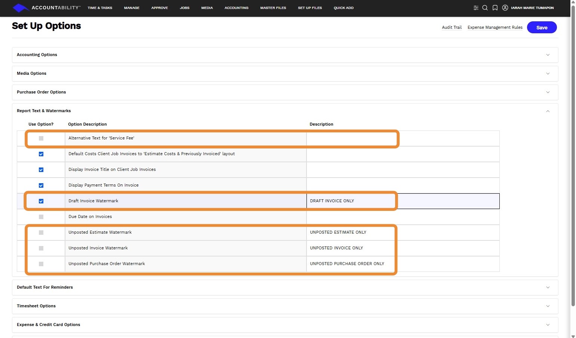Open the bookmarks icon
576x338 pixels.
pyautogui.click(x=495, y=8)
